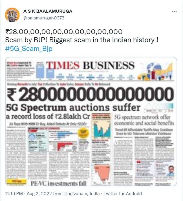Click the TIMES BUSINESS masthead in the image
183x201 pixels.
pyautogui.click(x=90, y=65)
